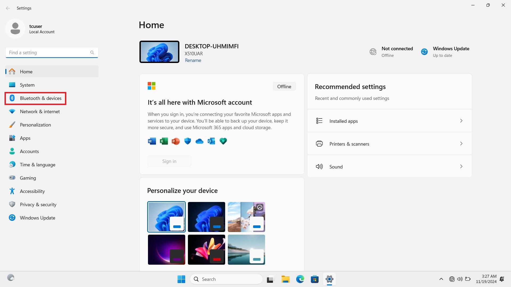Viewport: 511px width, 287px height.
Task: Open the Apps settings section
Action: (x=25, y=138)
